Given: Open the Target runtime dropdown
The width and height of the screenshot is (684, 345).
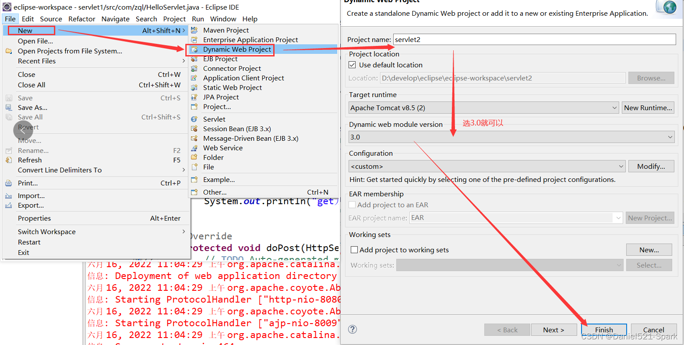Looking at the screenshot, I should click(x=484, y=108).
